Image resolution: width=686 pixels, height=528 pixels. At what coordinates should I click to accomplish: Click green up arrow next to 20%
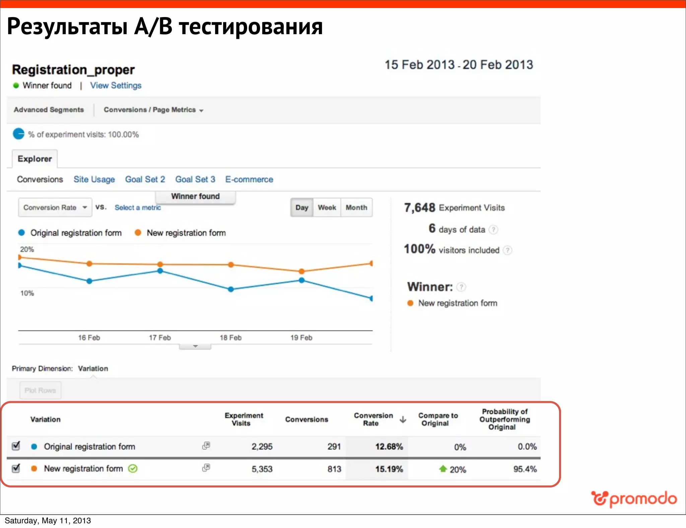pyautogui.click(x=443, y=468)
